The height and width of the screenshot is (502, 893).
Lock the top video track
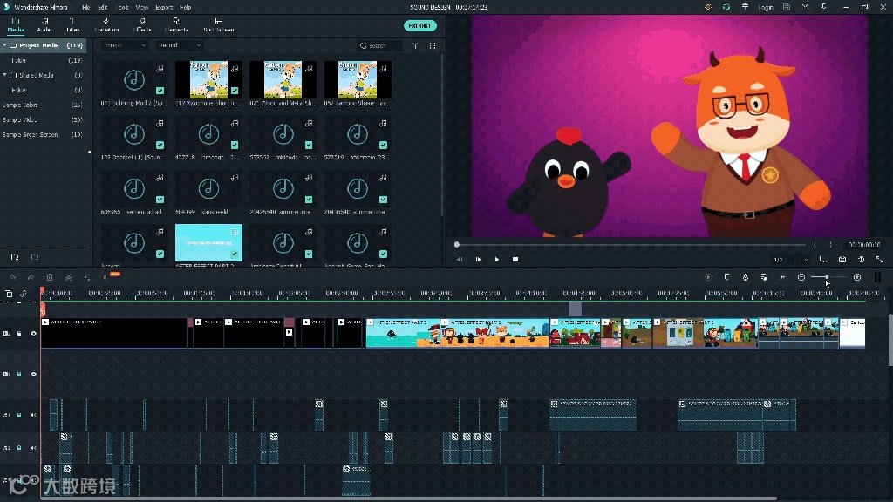[19, 333]
